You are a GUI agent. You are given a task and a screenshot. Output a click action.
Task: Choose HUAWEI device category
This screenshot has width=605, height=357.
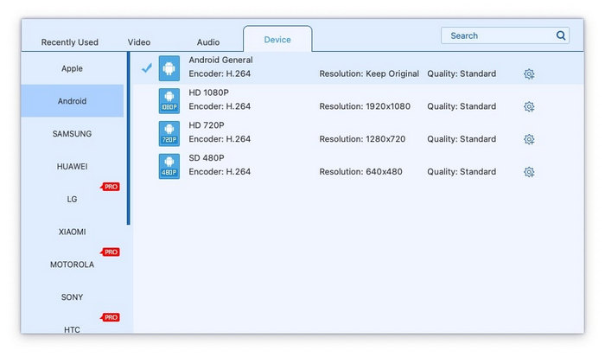pyautogui.click(x=73, y=166)
